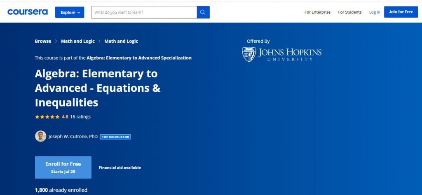Click the magnifying glass search icon
Viewport: 422px width, 195px height.
coord(203,12)
